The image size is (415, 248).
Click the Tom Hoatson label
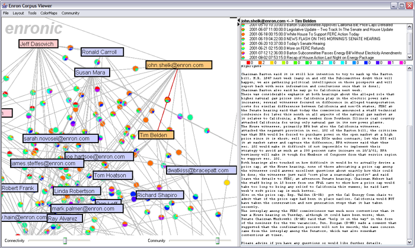(113, 175)
